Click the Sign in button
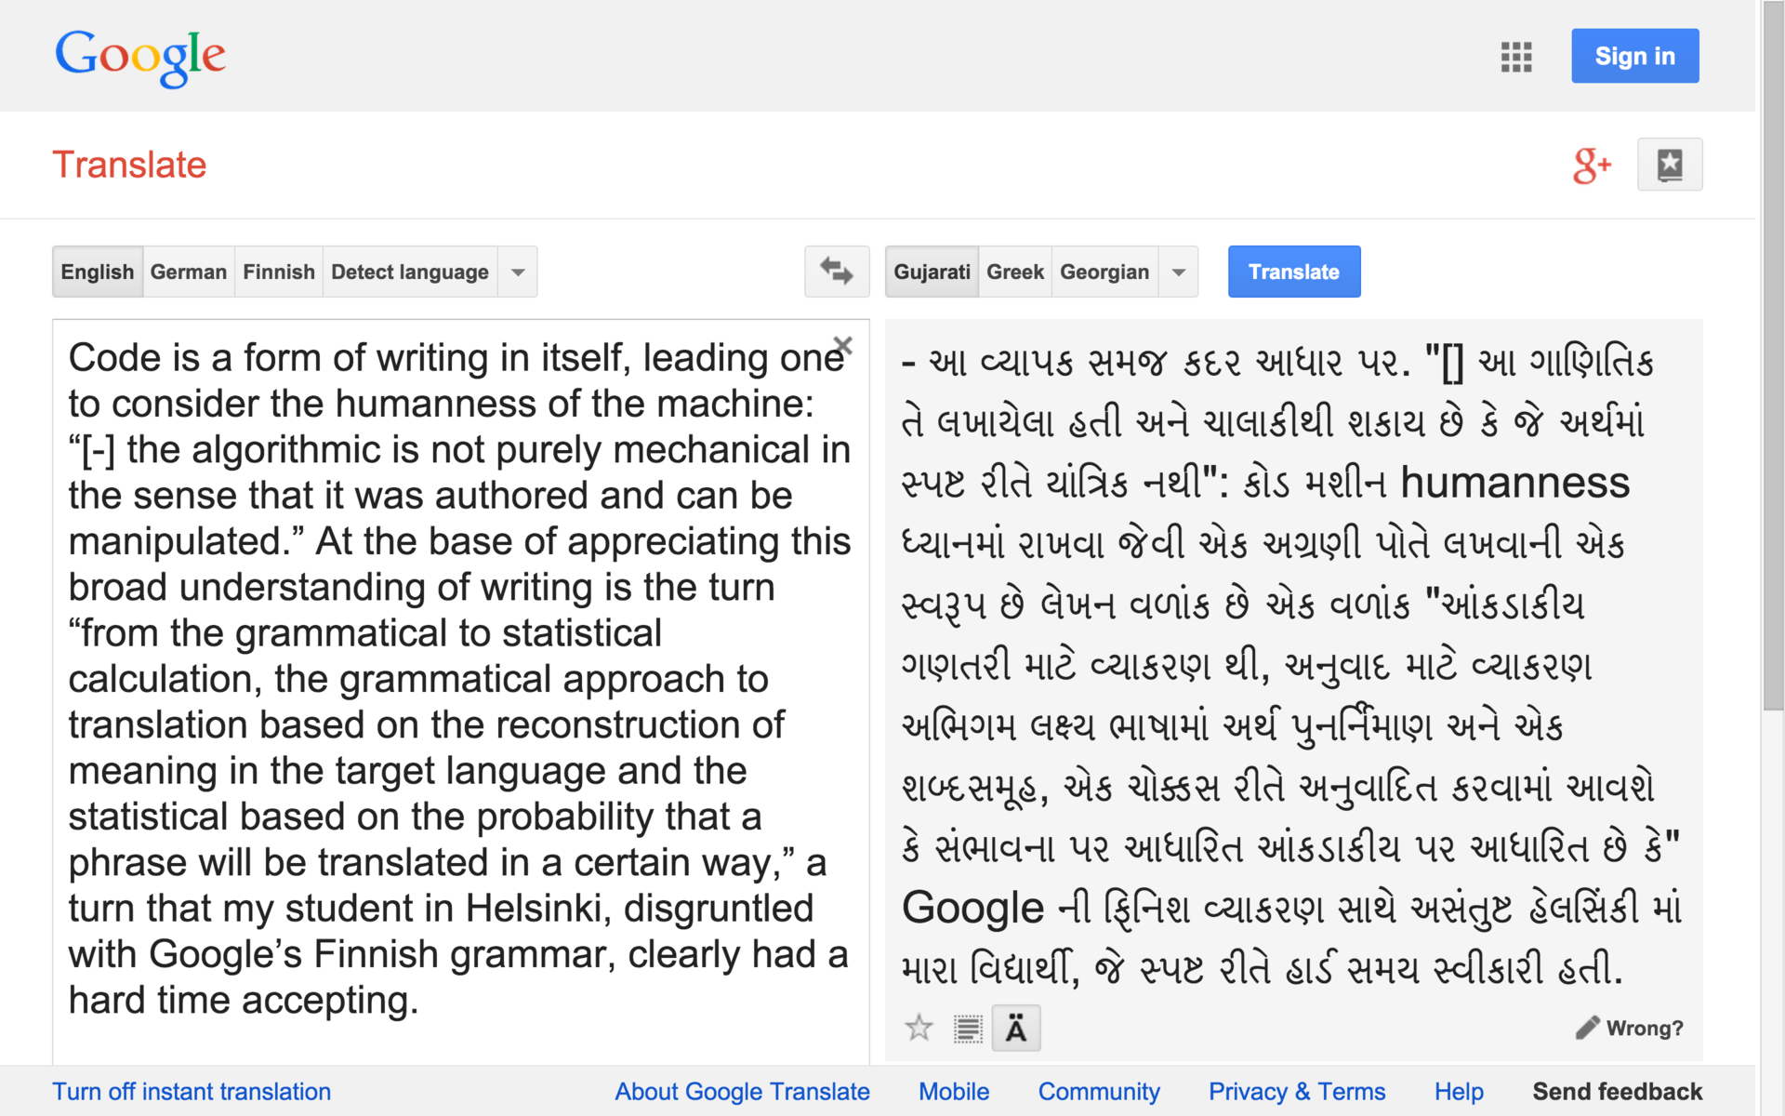 point(1634,57)
